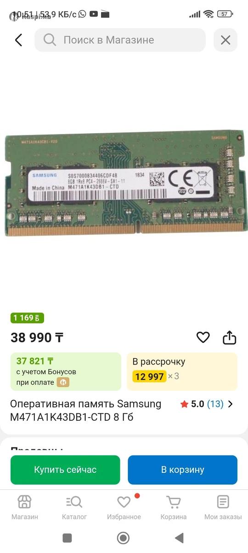Go back using the left arrow icon
The width and height of the screenshot is (248, 553).
point(18,40)
